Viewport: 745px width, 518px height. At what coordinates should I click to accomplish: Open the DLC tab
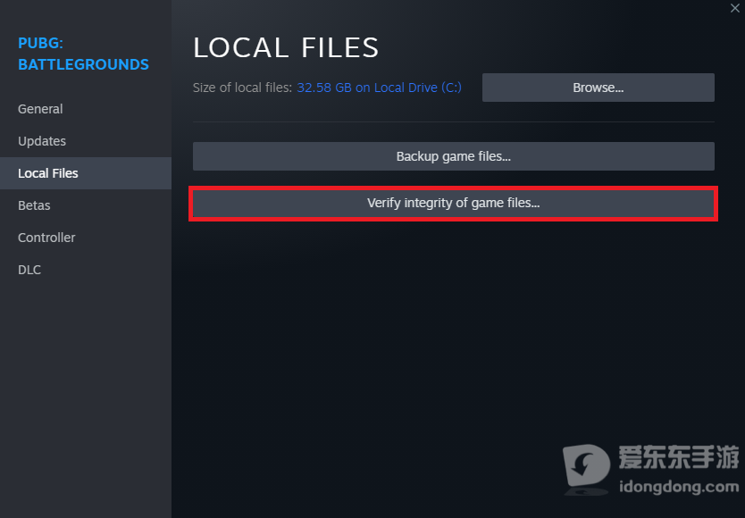point(86,270)
